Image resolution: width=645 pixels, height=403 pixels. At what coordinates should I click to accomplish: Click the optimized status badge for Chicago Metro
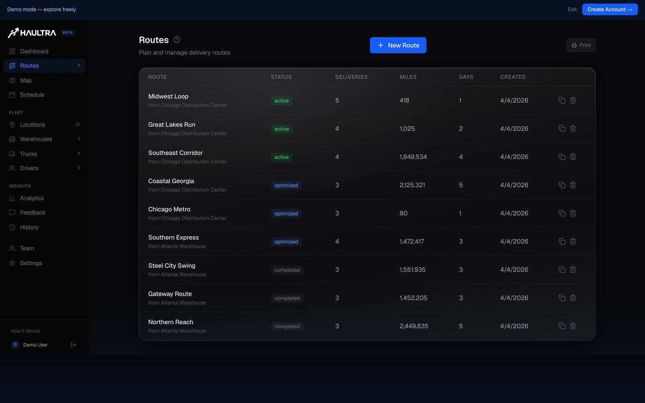(286, 214)
